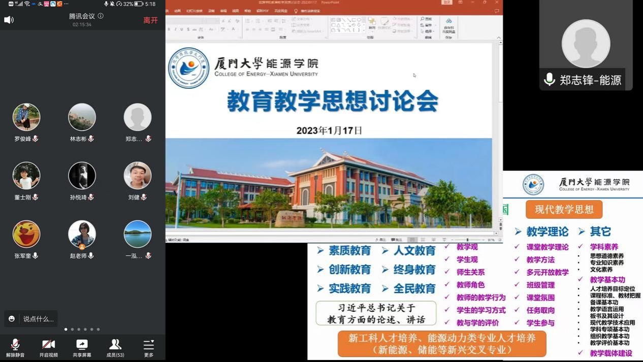Unmute microphone with 解除静音 button
This screenshot has width=643, height=362.
(15, 347)
